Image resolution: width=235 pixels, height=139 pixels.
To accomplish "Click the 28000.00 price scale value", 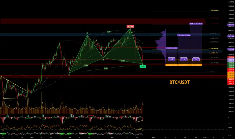I will pyautogui.click(x=231, y=103).
